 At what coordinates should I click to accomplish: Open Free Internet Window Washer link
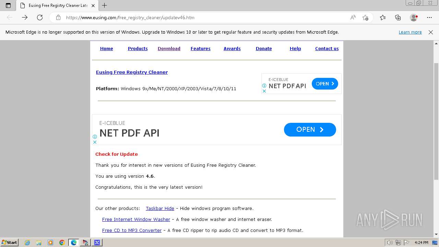coord(136,220)
